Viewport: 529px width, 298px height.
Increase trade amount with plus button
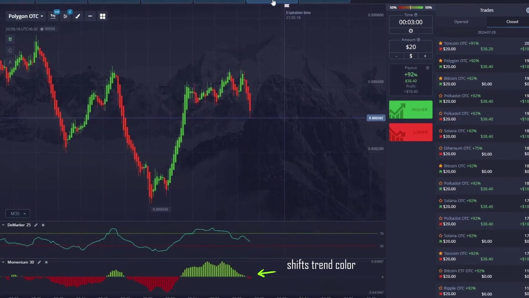point(425,56)
